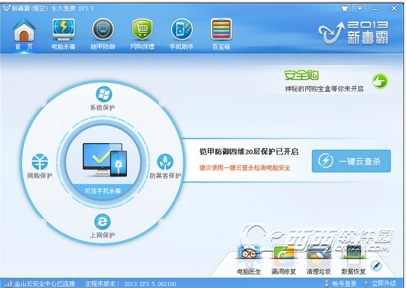Image resolution: width=407 pixels, height=288 pixels.
Task: Open the skin (shirt) icon in title bar
Action: click(344, 9)
